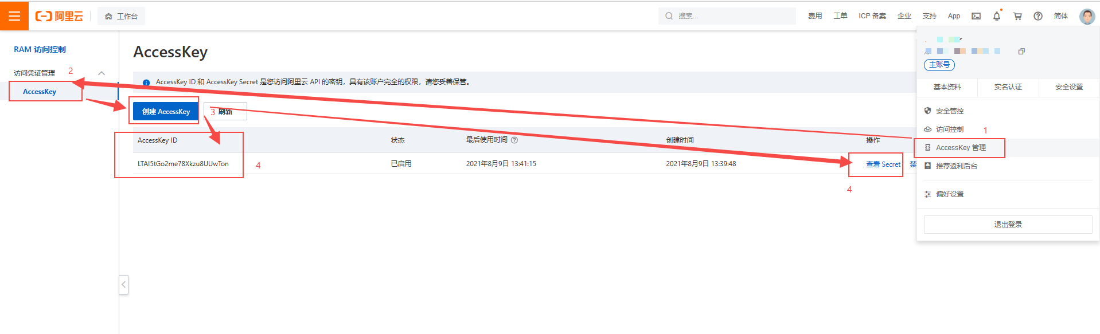This screenshot has height=334, width=1100.
Task: Click the 最后使用时间 help tooltip icon
Action: point(514,140)
